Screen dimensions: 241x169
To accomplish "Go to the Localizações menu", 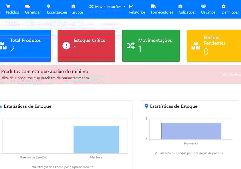I will [x=57, y=9].
